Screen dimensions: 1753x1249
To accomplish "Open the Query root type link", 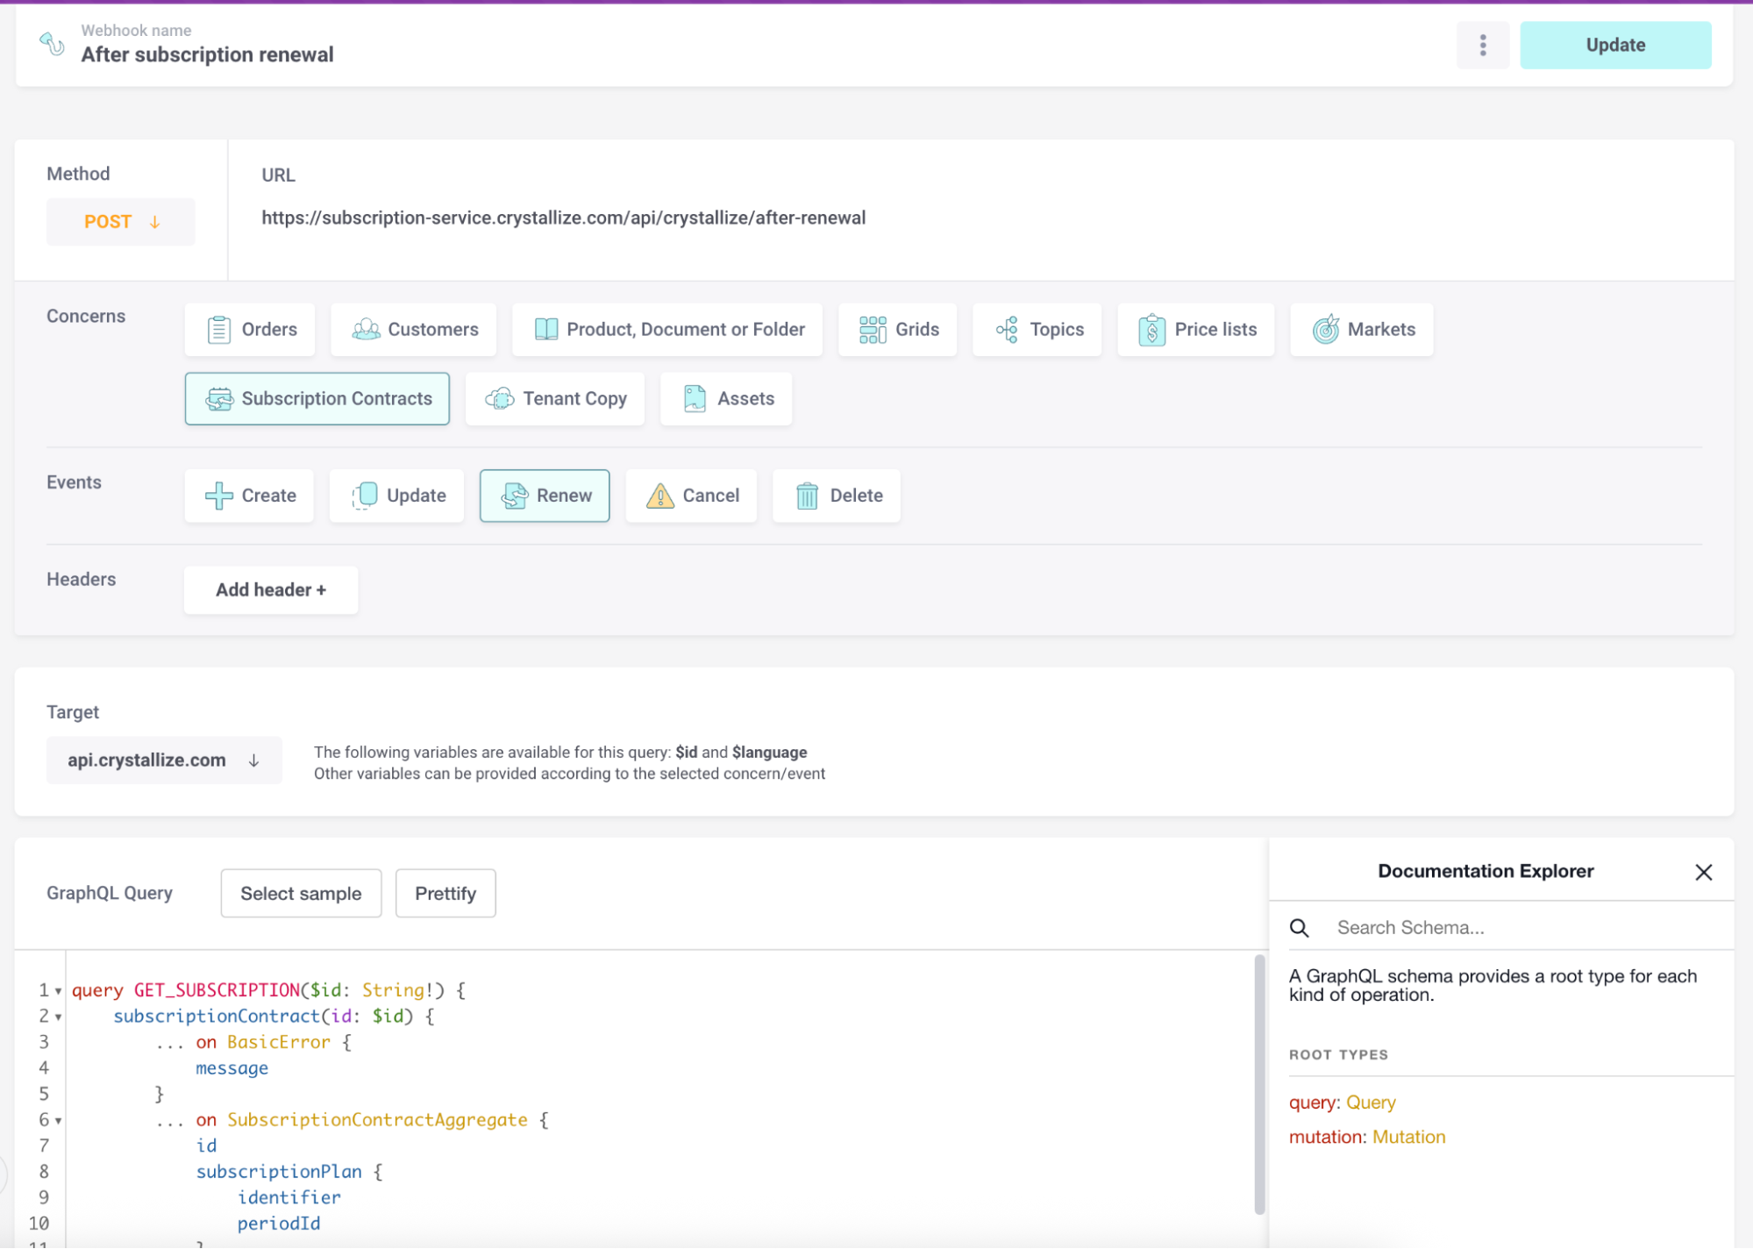I will click(1371, 1103).
